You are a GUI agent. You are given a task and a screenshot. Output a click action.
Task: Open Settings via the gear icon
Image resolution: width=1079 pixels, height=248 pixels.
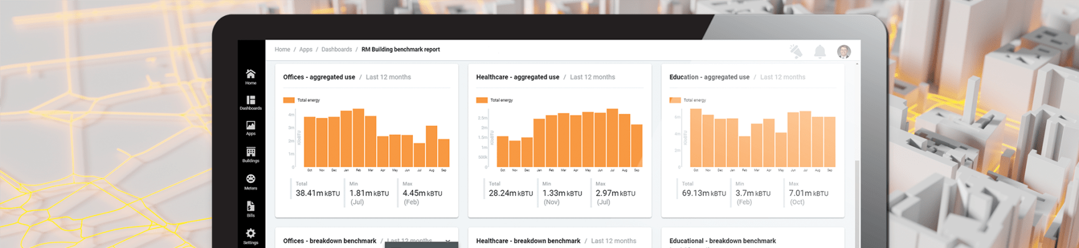click(x=251, y=236)
